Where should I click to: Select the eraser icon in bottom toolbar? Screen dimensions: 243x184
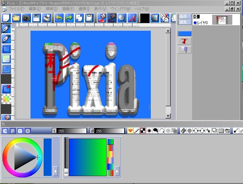coord(183,131)
